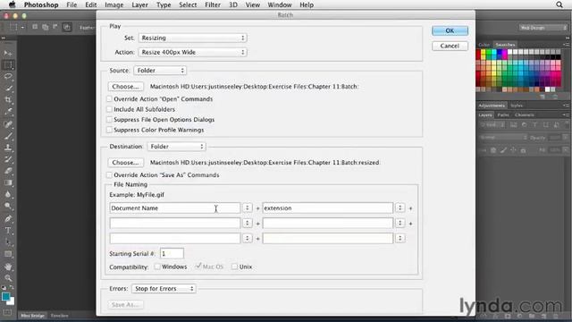This screenshot has width=572, height=322.
Task: Select the Dodge tool
Action: pyautogui.click(x=8, y=206)
